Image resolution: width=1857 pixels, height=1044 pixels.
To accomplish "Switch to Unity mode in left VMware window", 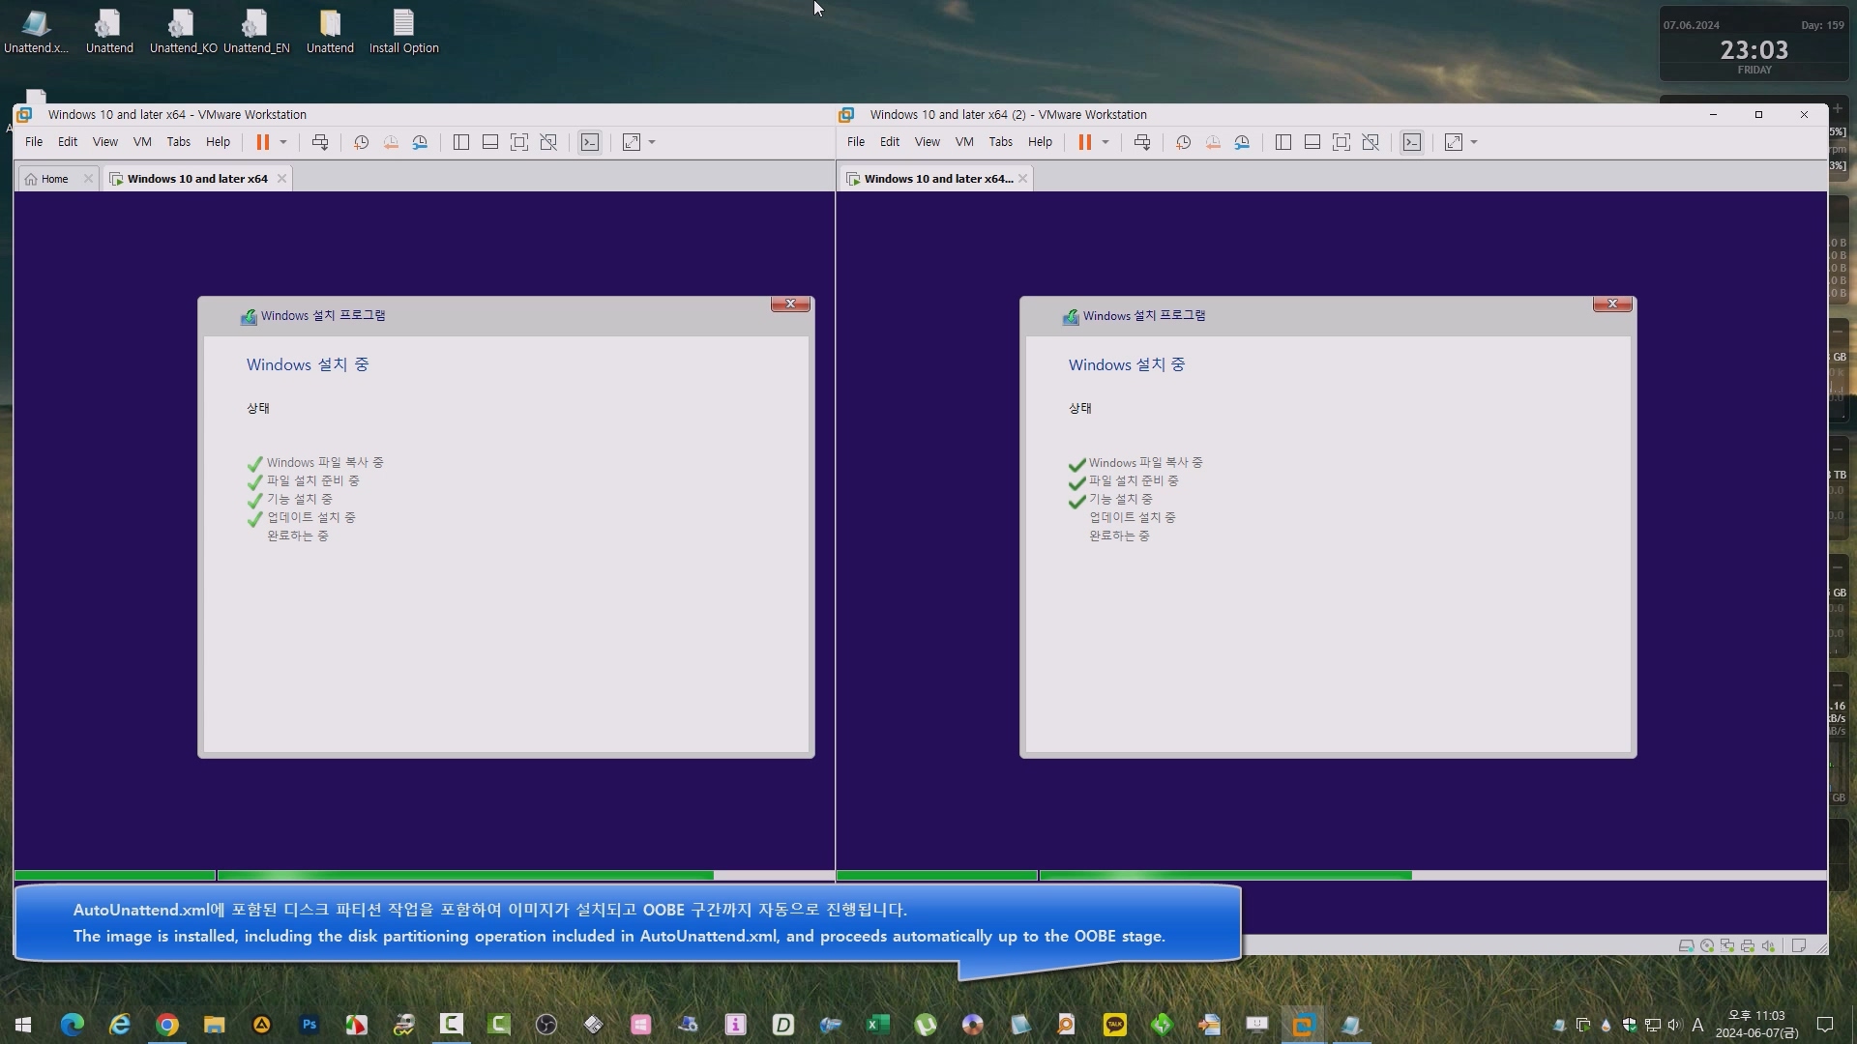I will pyautogui.click(x=548, y=142).
